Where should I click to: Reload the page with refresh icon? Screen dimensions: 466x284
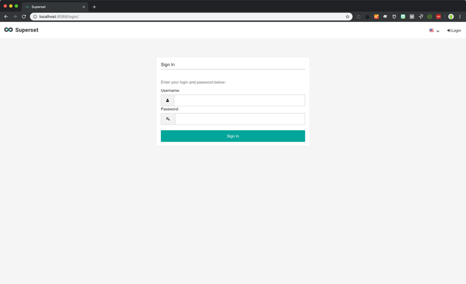click(24, 17)
